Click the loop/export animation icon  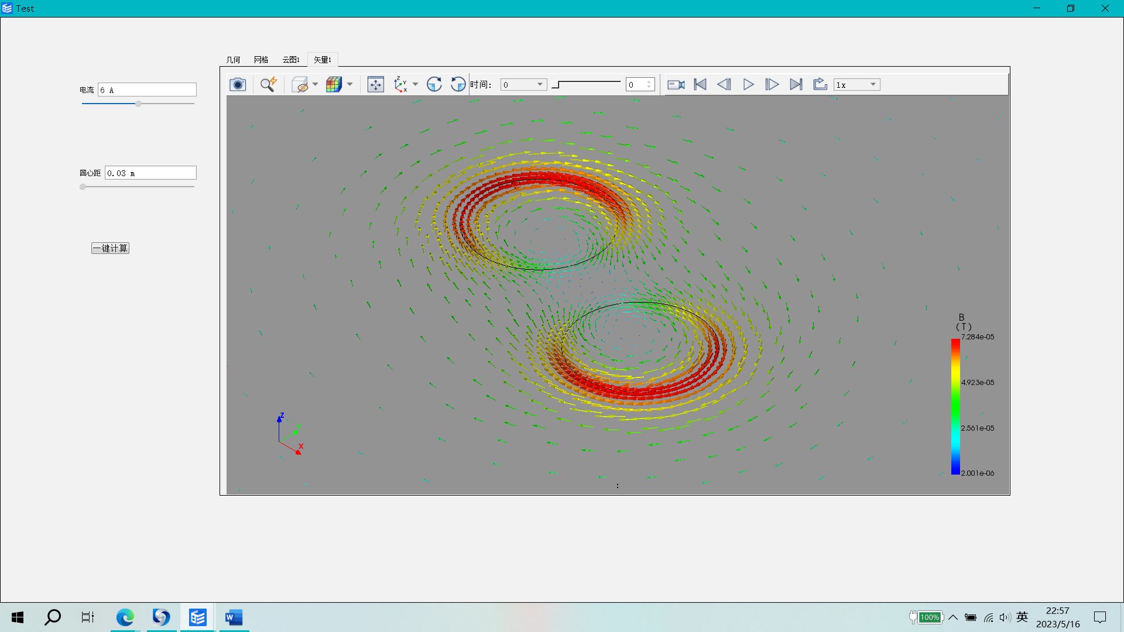pos(820,85)
